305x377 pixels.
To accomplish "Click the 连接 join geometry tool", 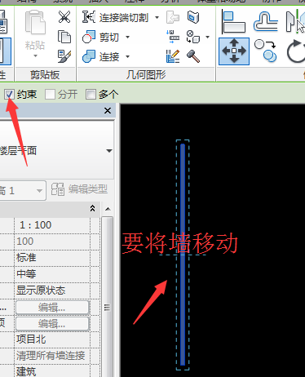I will (x=100, y=56).
